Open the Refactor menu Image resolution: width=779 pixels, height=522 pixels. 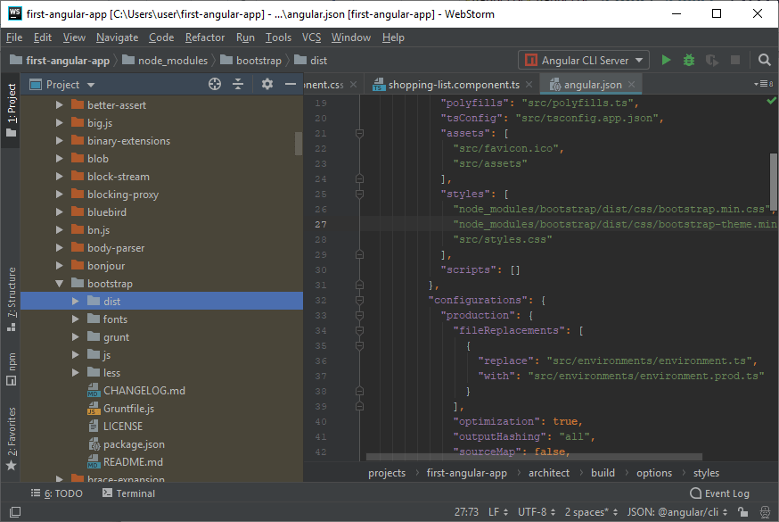tap(205, 37)
